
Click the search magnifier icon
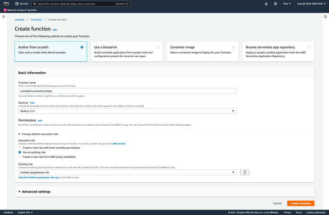pyautogui.click(x=35, y=4)
